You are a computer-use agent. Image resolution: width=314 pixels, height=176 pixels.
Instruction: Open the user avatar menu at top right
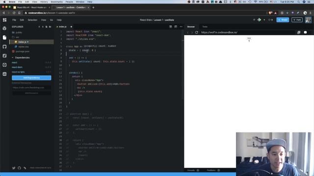[x=308, y=20]
